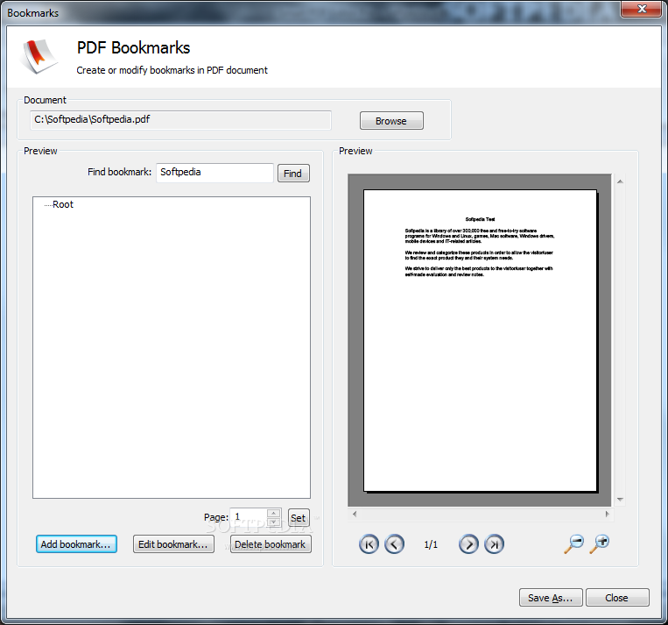The width and height of the screenshot is (668, 625).
Task: Click preview vertical scrollbar down arrow
Action: [x=620, y=499]
